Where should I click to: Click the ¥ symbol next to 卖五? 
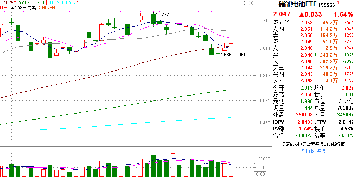click(287, 23)
